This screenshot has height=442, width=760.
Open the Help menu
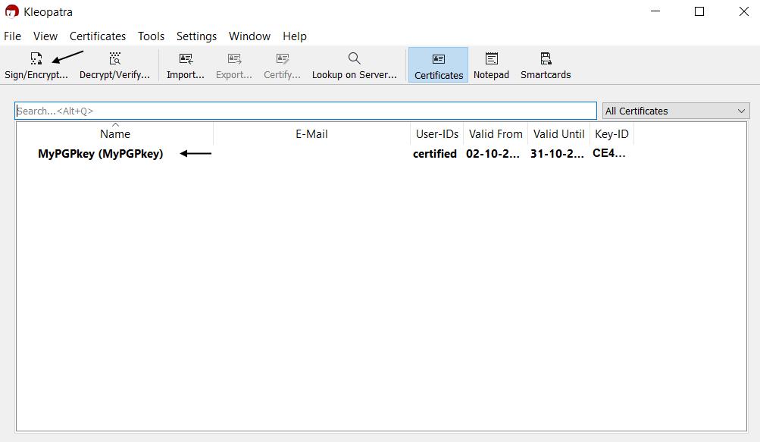point(294,36)
